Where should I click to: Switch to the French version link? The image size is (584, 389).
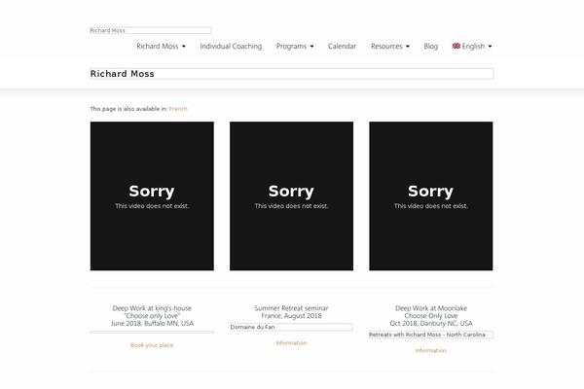point(178,109)
